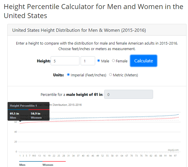
Task: Toggle the Men series in chart legend
Action: coord(22,165)
